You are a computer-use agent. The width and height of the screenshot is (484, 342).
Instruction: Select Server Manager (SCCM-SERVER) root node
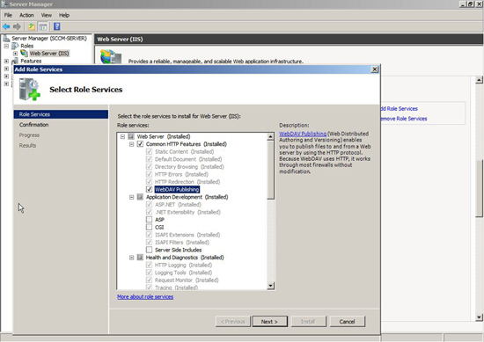tap(49, 38)
